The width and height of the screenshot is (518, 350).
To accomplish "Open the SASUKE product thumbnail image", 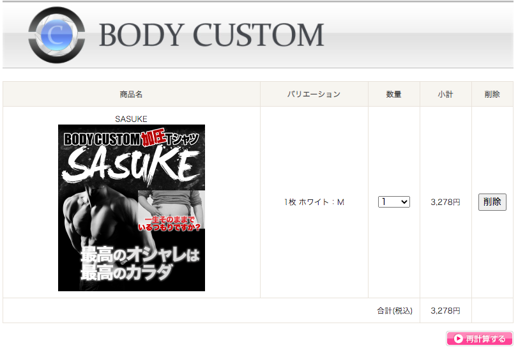I will (x=132, y=208).
